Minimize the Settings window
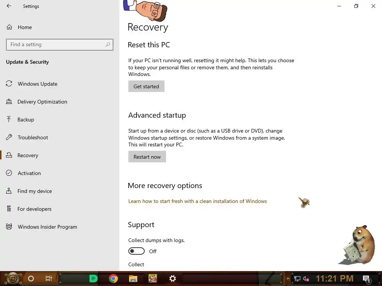Image resolution: width=382 pixels, height=286 pixels. pos(339,6)
